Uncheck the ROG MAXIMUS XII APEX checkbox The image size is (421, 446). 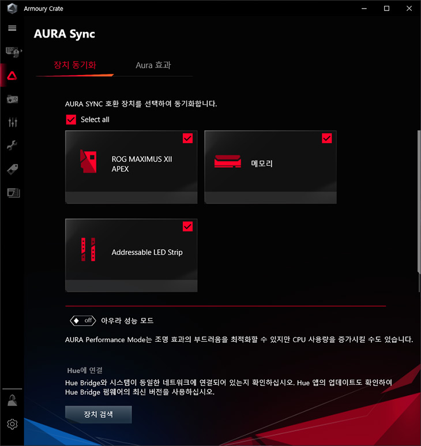point(187,138)
